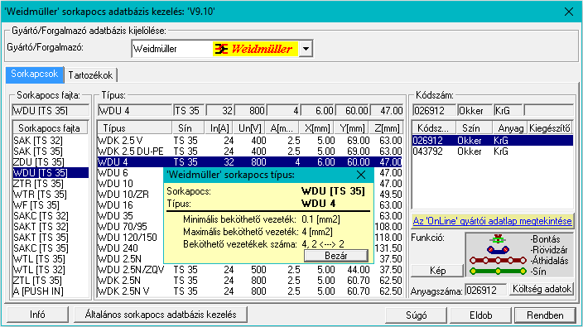This screenshot has height=327, width=583.
Task: Select SAKT [TS 32] terminal family
Action: click(x=51, y=227)
